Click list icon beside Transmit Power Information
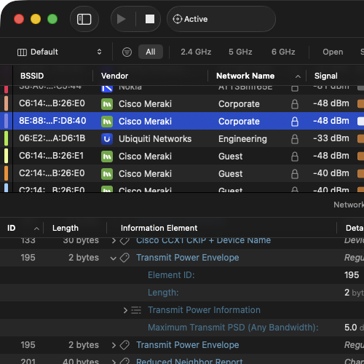 pyautogui.click(x=136, y=310)
